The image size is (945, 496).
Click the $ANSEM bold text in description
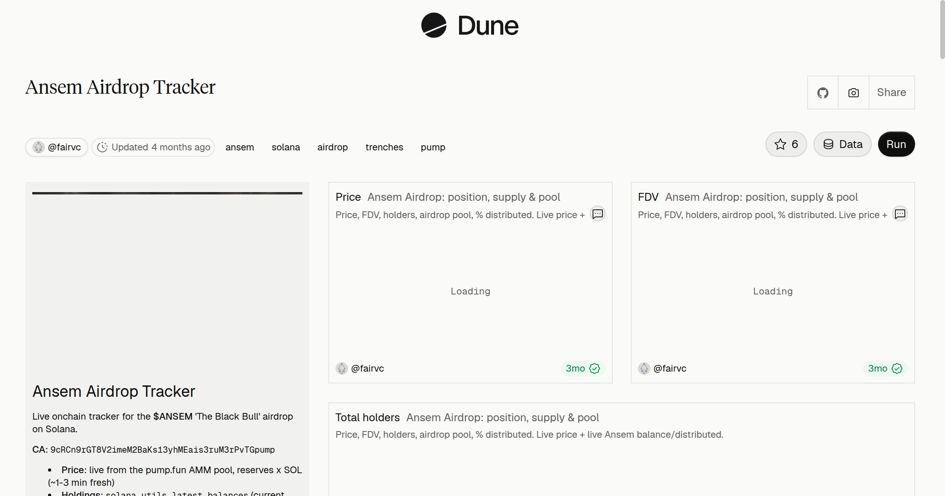click(173, 416)
